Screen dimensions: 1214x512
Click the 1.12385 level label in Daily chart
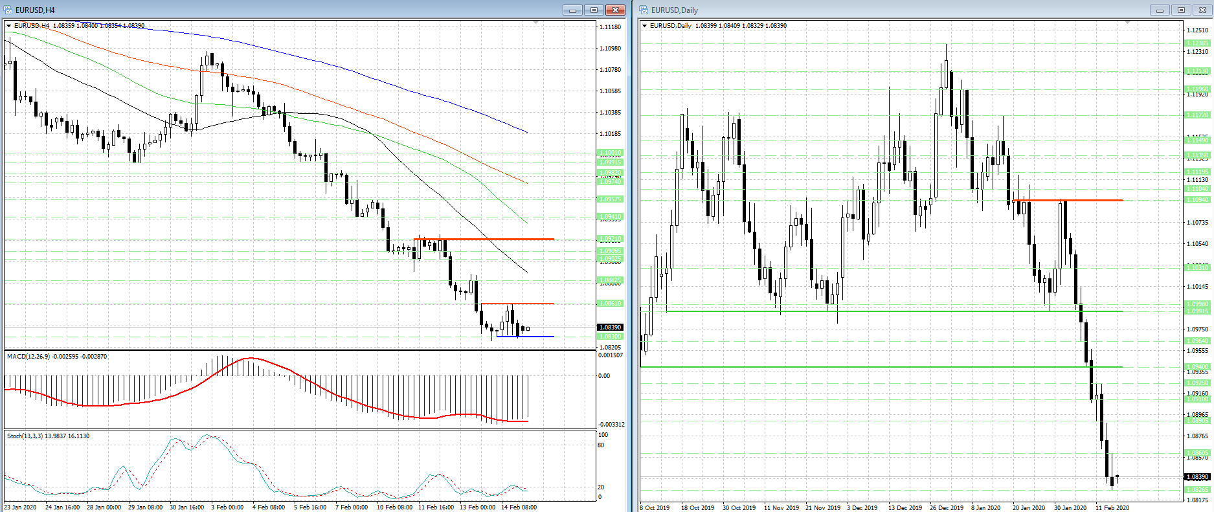tap(1197, 43)
